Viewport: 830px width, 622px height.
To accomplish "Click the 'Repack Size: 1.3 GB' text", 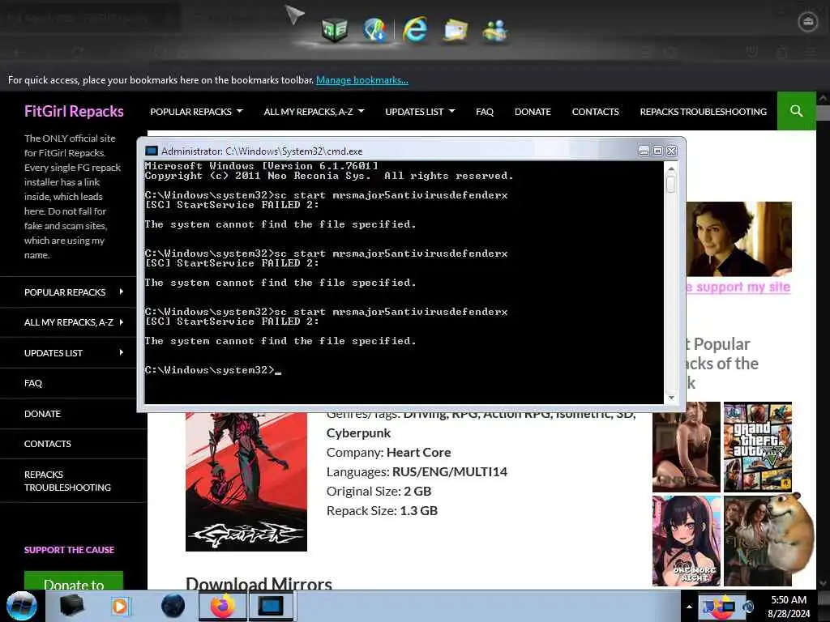I will [x=382, y=510].
